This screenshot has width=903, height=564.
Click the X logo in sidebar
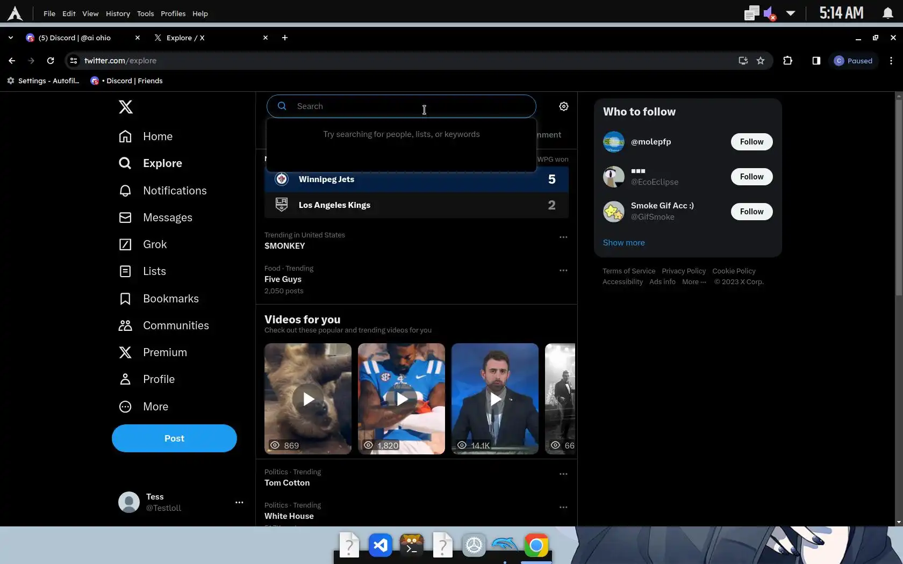click(126, 107)
